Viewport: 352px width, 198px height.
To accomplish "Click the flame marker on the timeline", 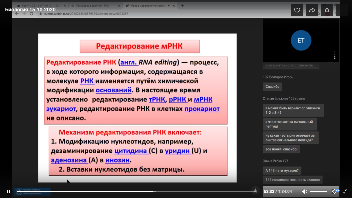I will pos(255,191).
